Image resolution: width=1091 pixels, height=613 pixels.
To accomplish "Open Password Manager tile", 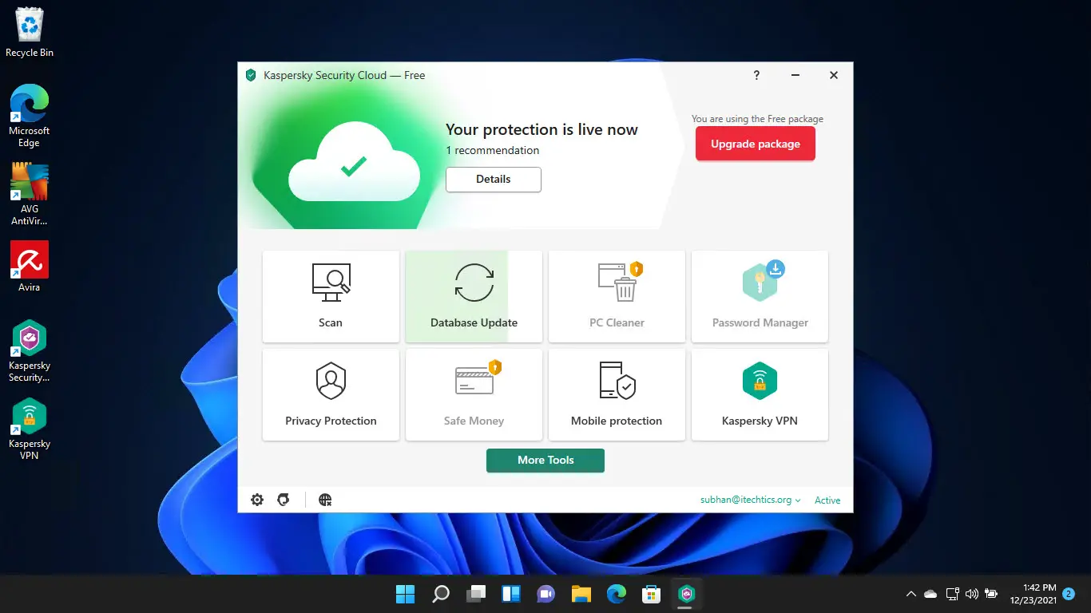I will pos(760,296).
